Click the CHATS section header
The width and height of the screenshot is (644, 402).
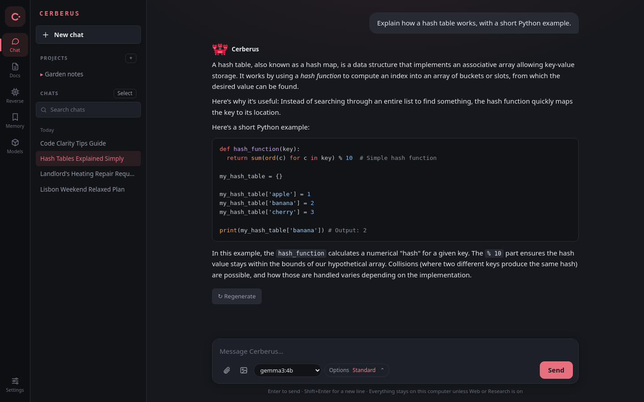(49, 93)
